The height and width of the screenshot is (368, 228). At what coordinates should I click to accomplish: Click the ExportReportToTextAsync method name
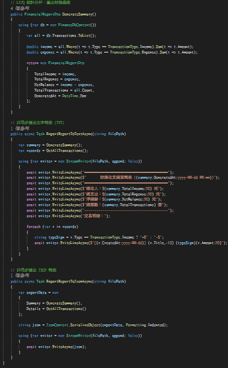[69, 134]
